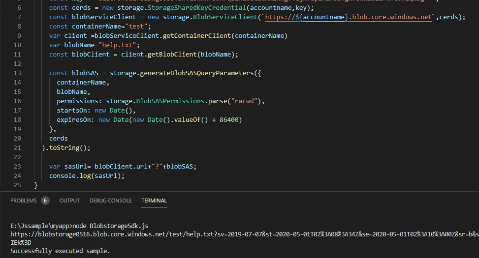Open the blob.core.windows.net URL link in code
The image size is (479, 258).
[x=348, y=17]
